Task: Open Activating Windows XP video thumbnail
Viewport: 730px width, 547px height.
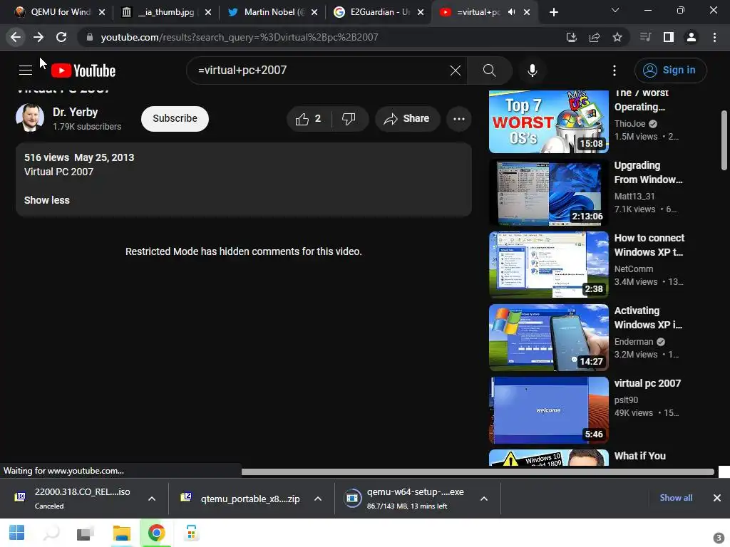Action: click(548, 338)
